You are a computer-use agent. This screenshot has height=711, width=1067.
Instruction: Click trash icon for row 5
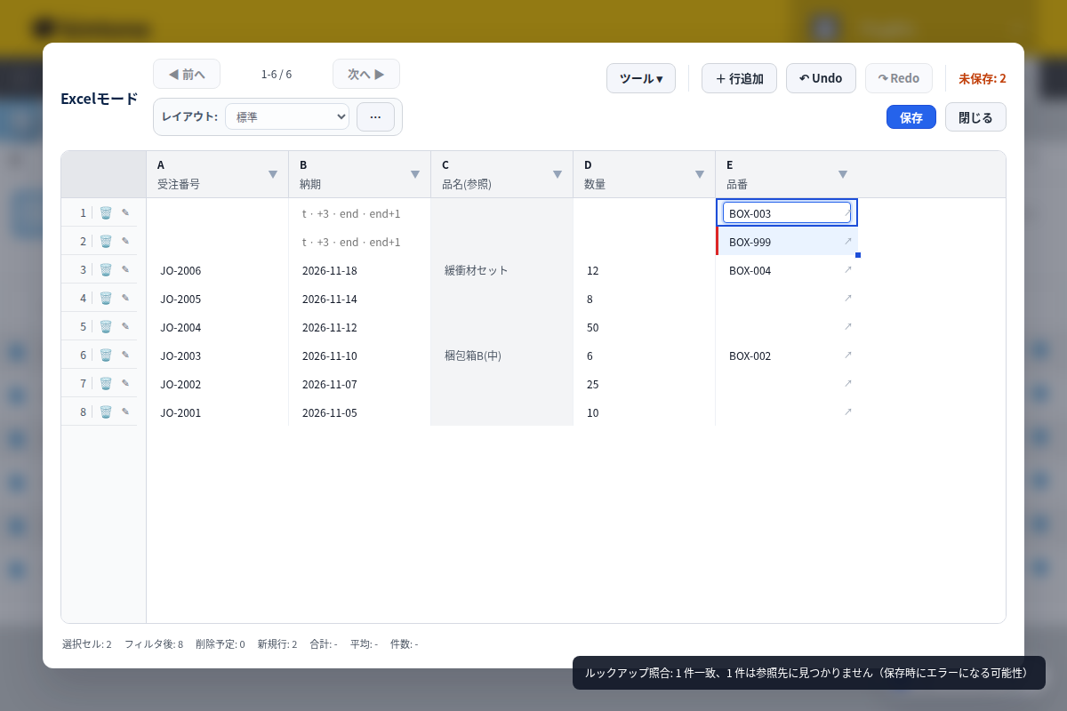(106, 327)
